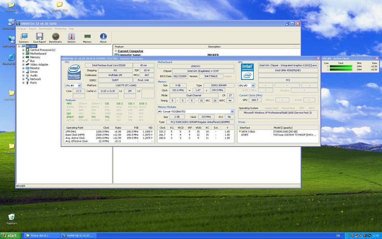Click the BIOS date 06/17/2009 field
382x239 pixels.
pyautogui.click(x=180, y=76)
